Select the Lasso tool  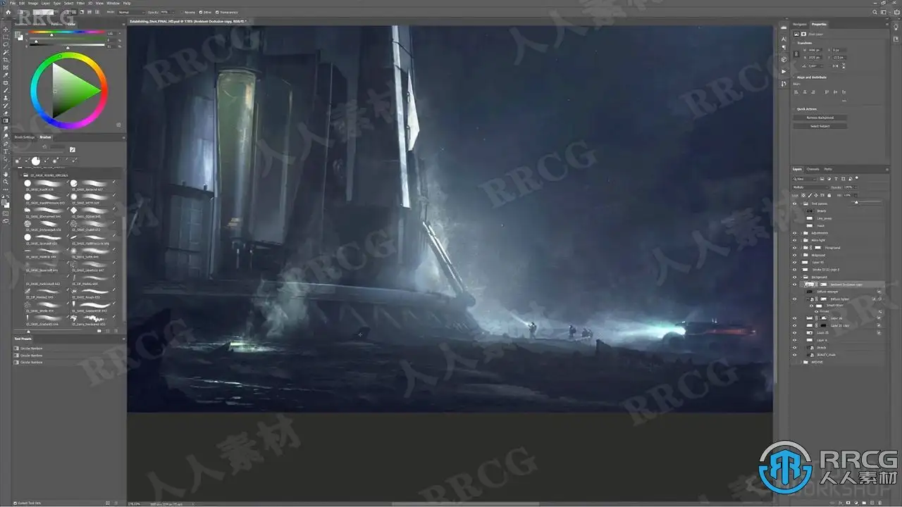[6, 44]
